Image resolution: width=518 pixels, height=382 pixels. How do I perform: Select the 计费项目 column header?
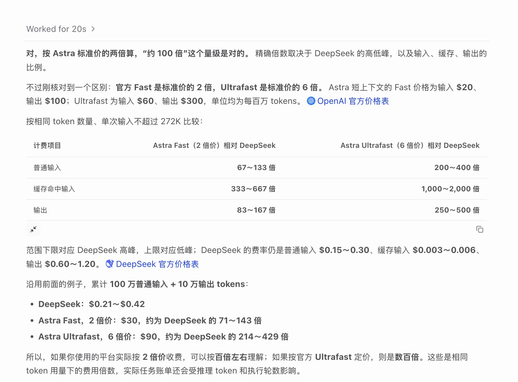click(x=47, y=145)
